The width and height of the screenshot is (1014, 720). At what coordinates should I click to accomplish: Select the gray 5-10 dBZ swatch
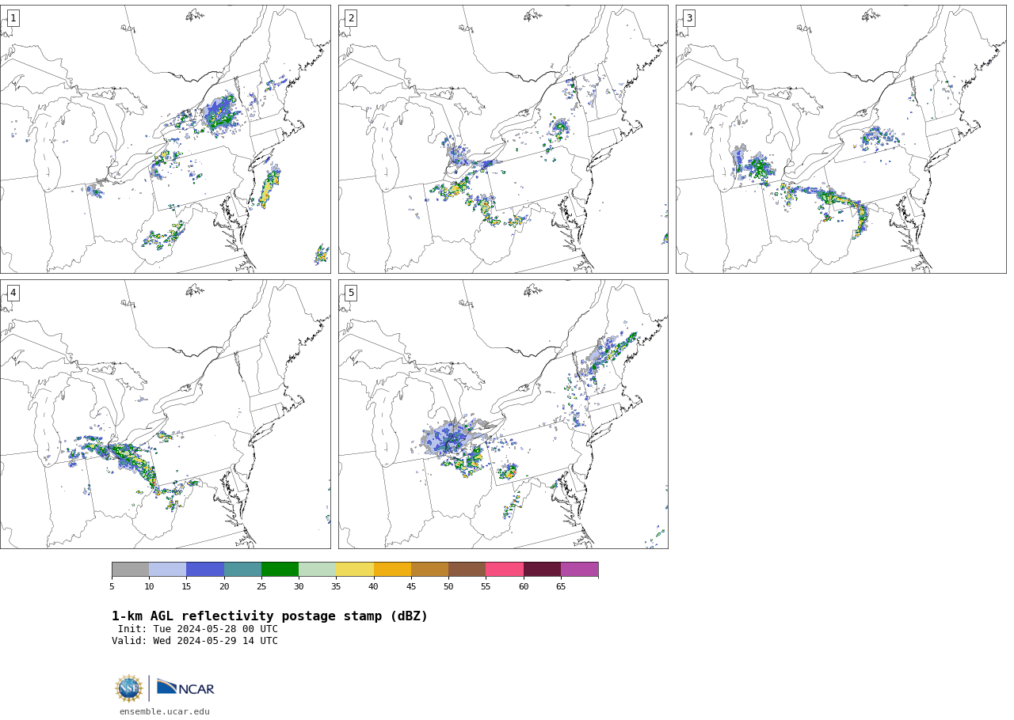[130, 570]
